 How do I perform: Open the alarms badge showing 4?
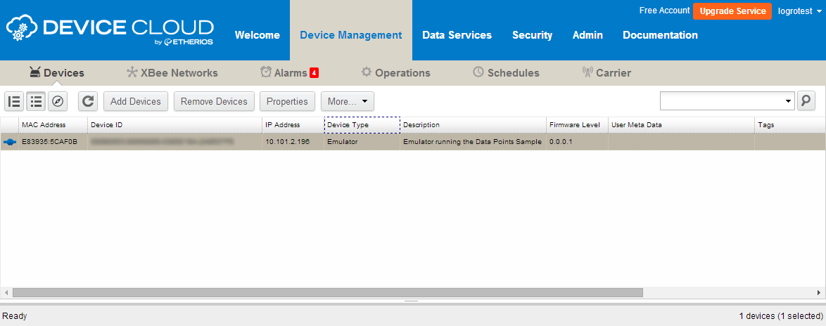(314, 73)
